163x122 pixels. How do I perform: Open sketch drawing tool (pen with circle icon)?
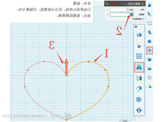click(149, 14)
